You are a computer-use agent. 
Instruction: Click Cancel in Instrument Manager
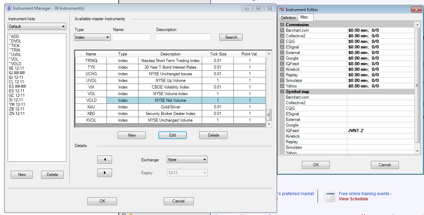[x=178, y=201]
